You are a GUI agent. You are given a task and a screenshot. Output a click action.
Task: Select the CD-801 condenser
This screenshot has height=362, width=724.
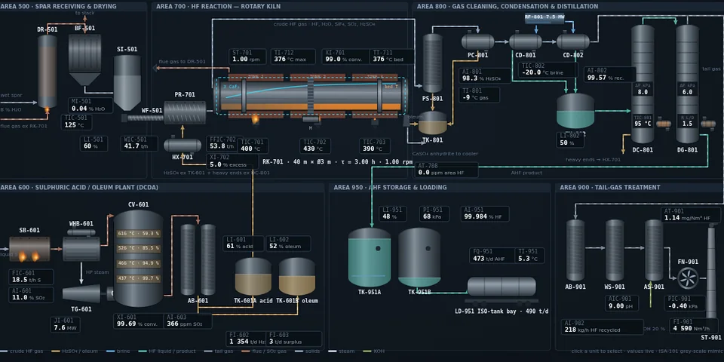[x=526, y=41]
